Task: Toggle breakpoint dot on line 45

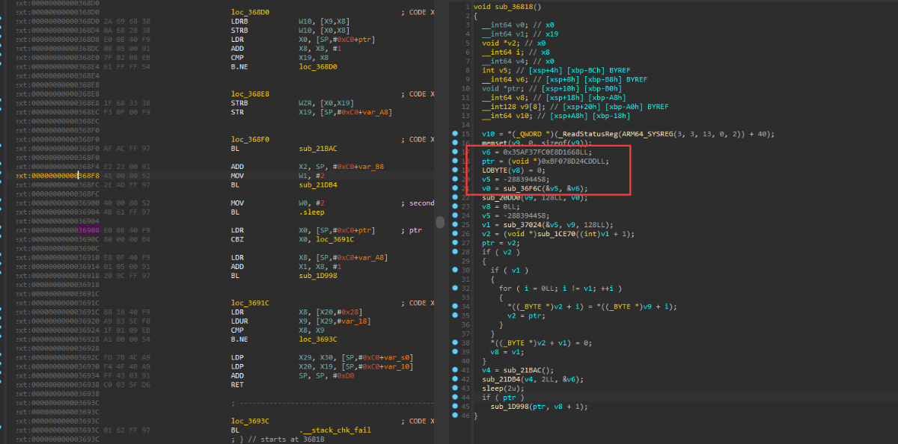Action: (456, 407)
